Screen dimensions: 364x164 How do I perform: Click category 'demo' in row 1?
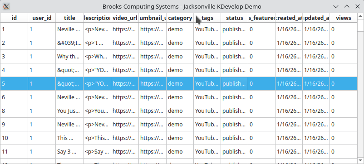click(x=180, y=29)
